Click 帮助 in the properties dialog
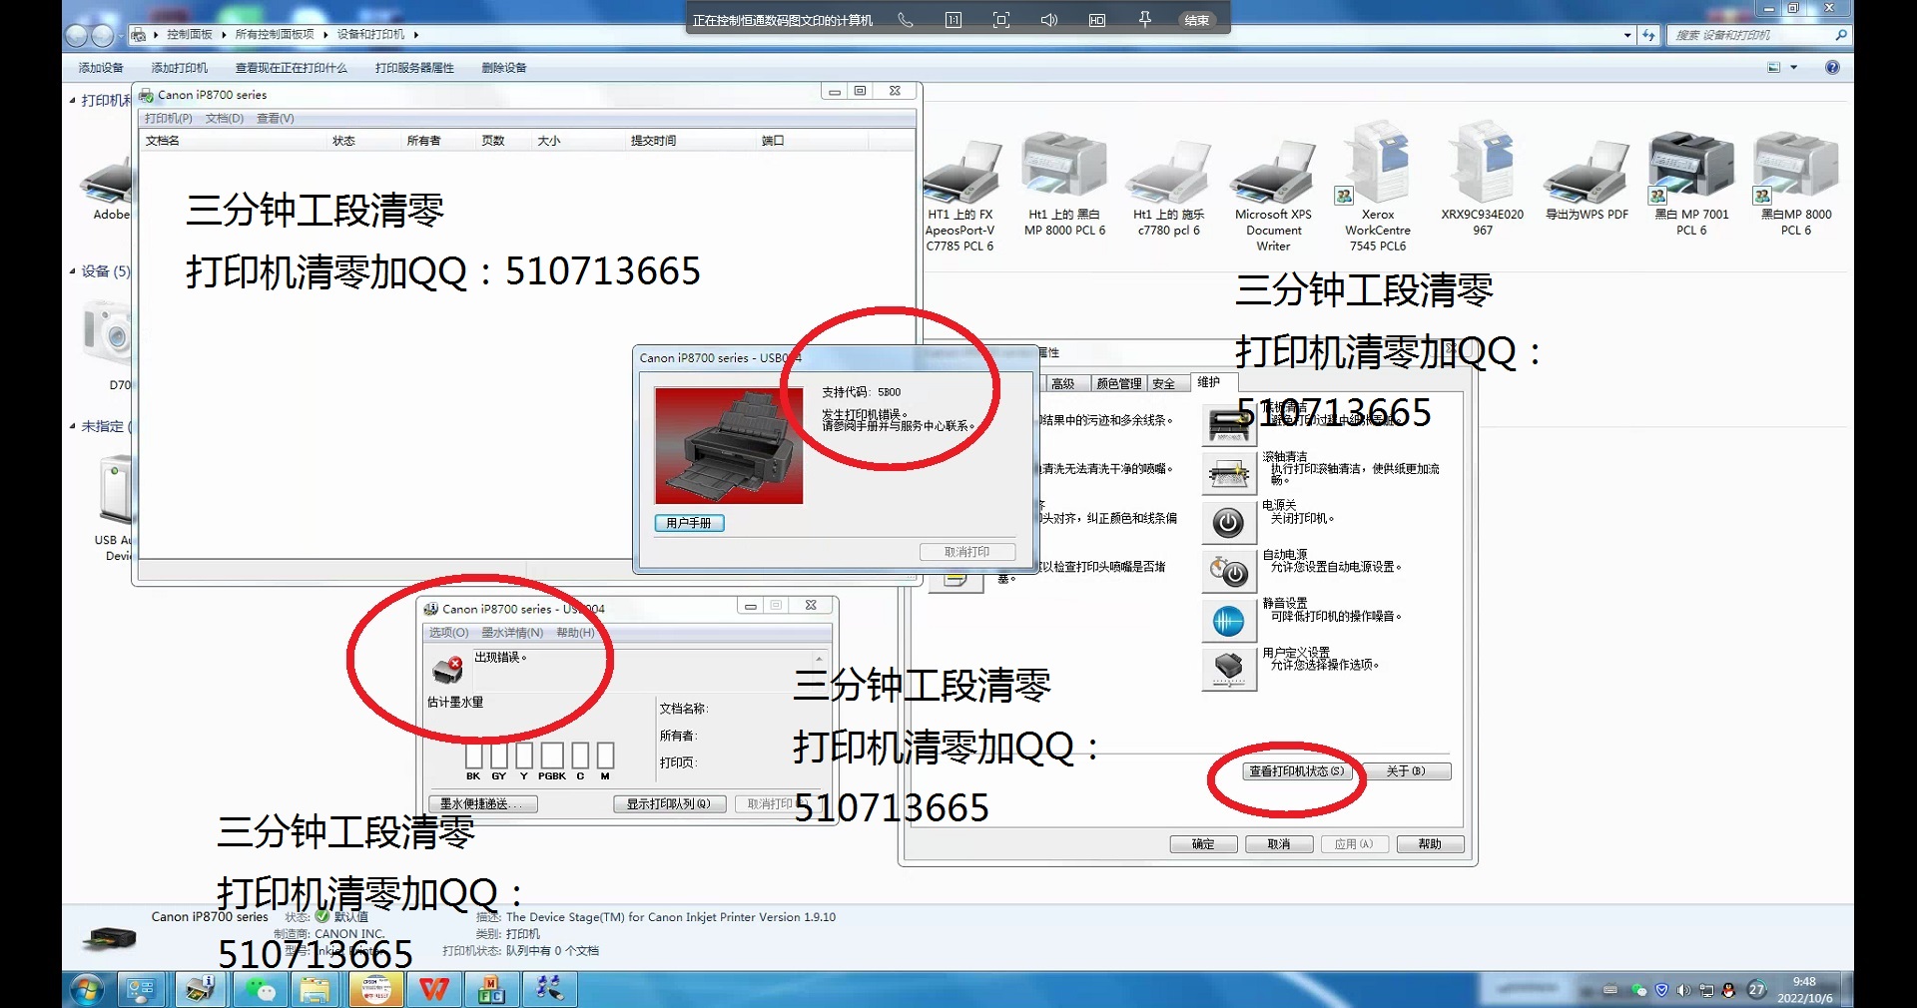 pos(1430,844)
